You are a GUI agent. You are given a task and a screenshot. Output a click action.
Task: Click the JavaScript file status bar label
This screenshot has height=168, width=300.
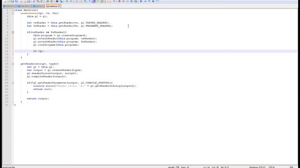pos(8,167)
